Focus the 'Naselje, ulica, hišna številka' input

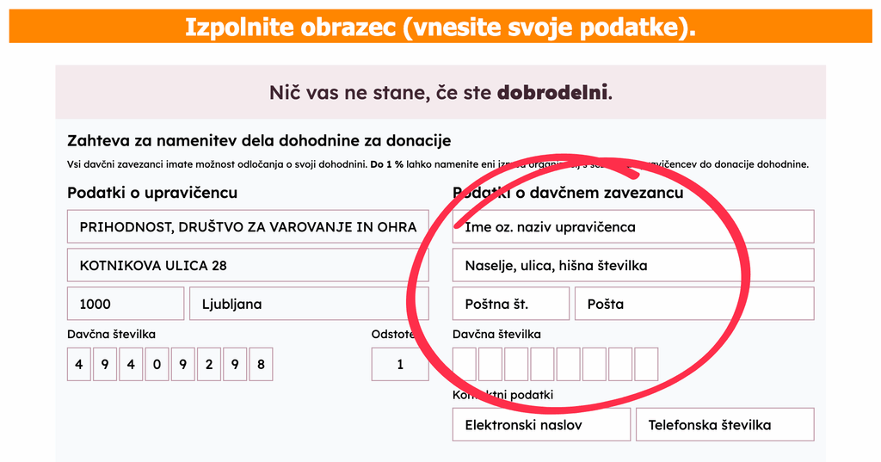point(632,266)
